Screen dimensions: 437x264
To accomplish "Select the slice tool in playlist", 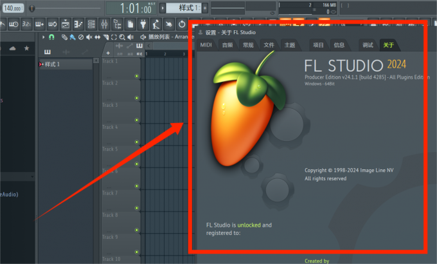I will pos(105,37).
